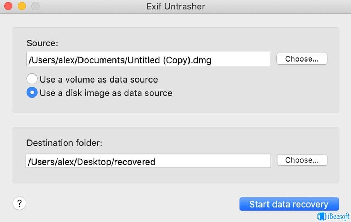Open help with the question mark button
The height and width of the screenshot is (222, 351).
(19, 204)
